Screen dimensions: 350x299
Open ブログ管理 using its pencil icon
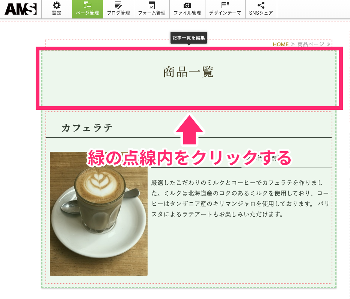coord(118,5)
